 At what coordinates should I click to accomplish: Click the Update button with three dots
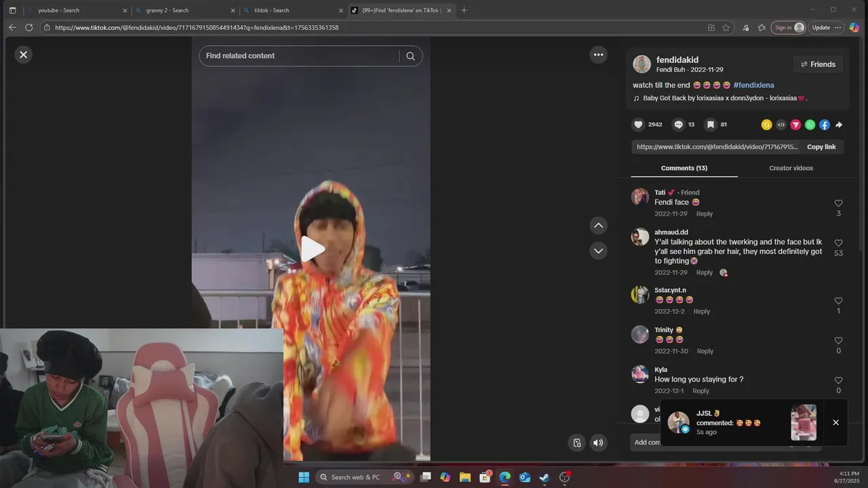click(827, 28)
